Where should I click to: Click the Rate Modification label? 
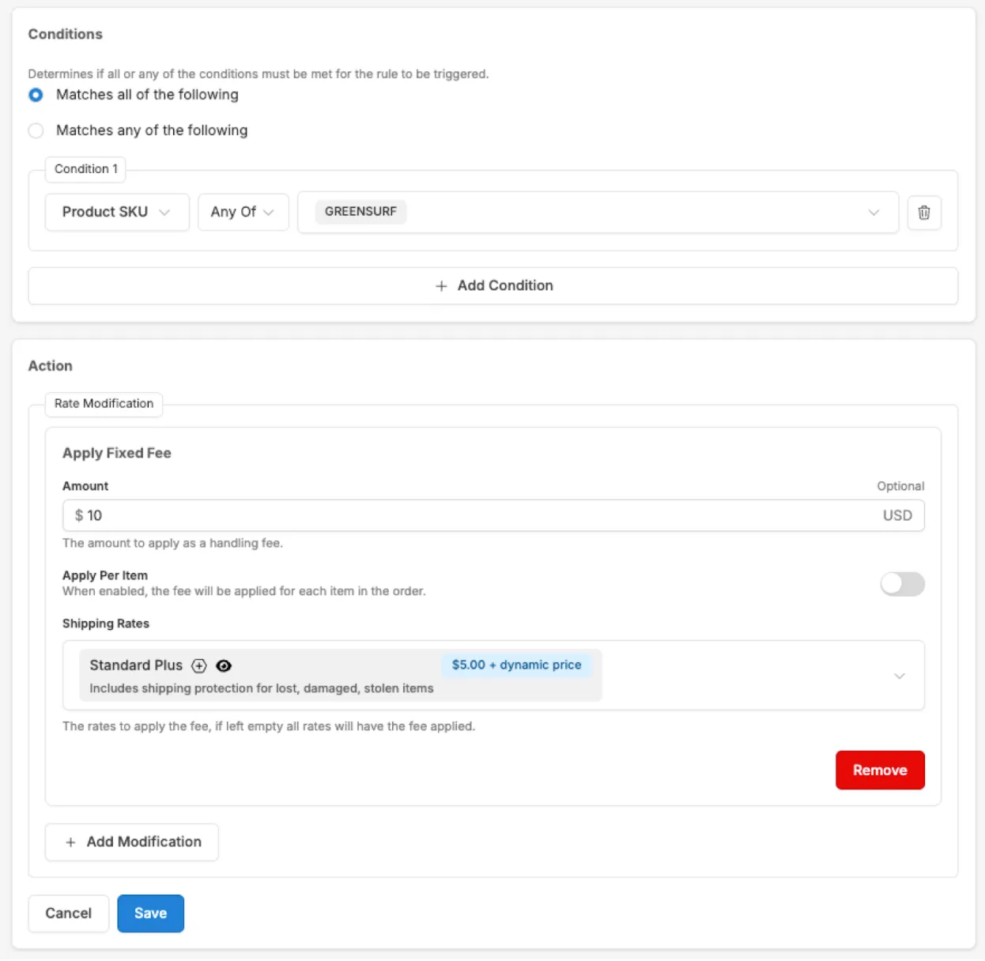coord(104,404)
